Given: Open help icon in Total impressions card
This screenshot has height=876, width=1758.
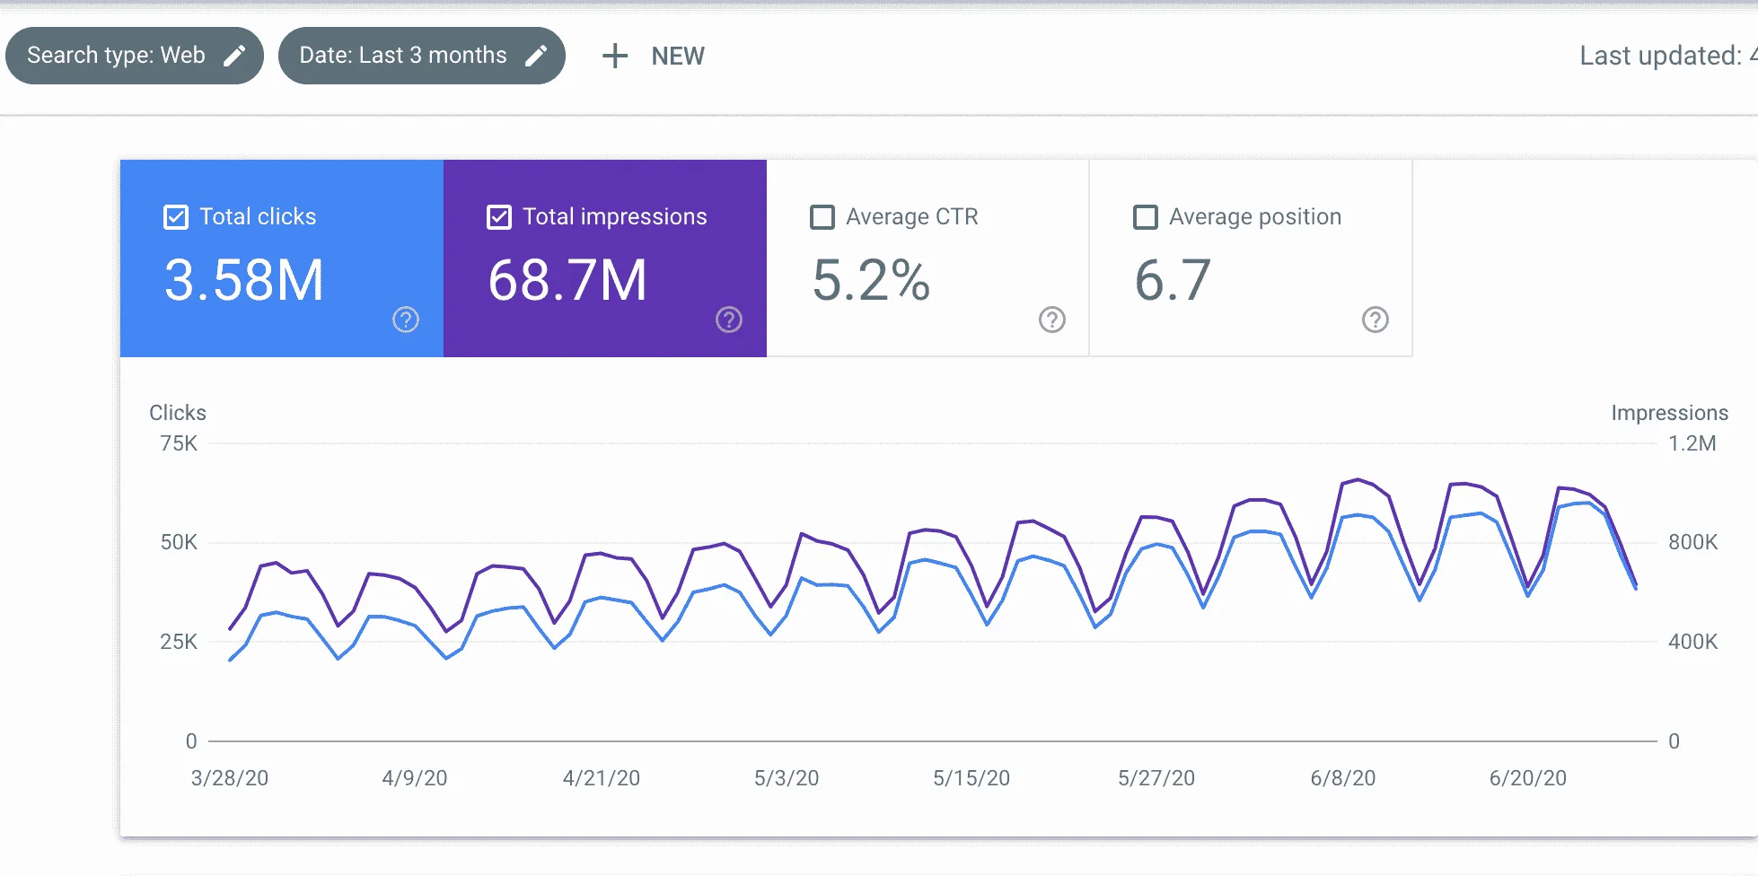Looking at the screenshot, I should 729,320.
